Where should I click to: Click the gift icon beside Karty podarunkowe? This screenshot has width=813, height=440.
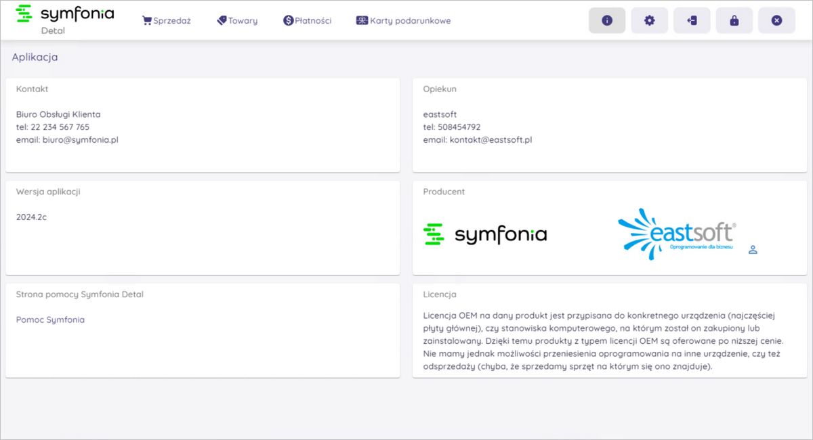[362, 20]
